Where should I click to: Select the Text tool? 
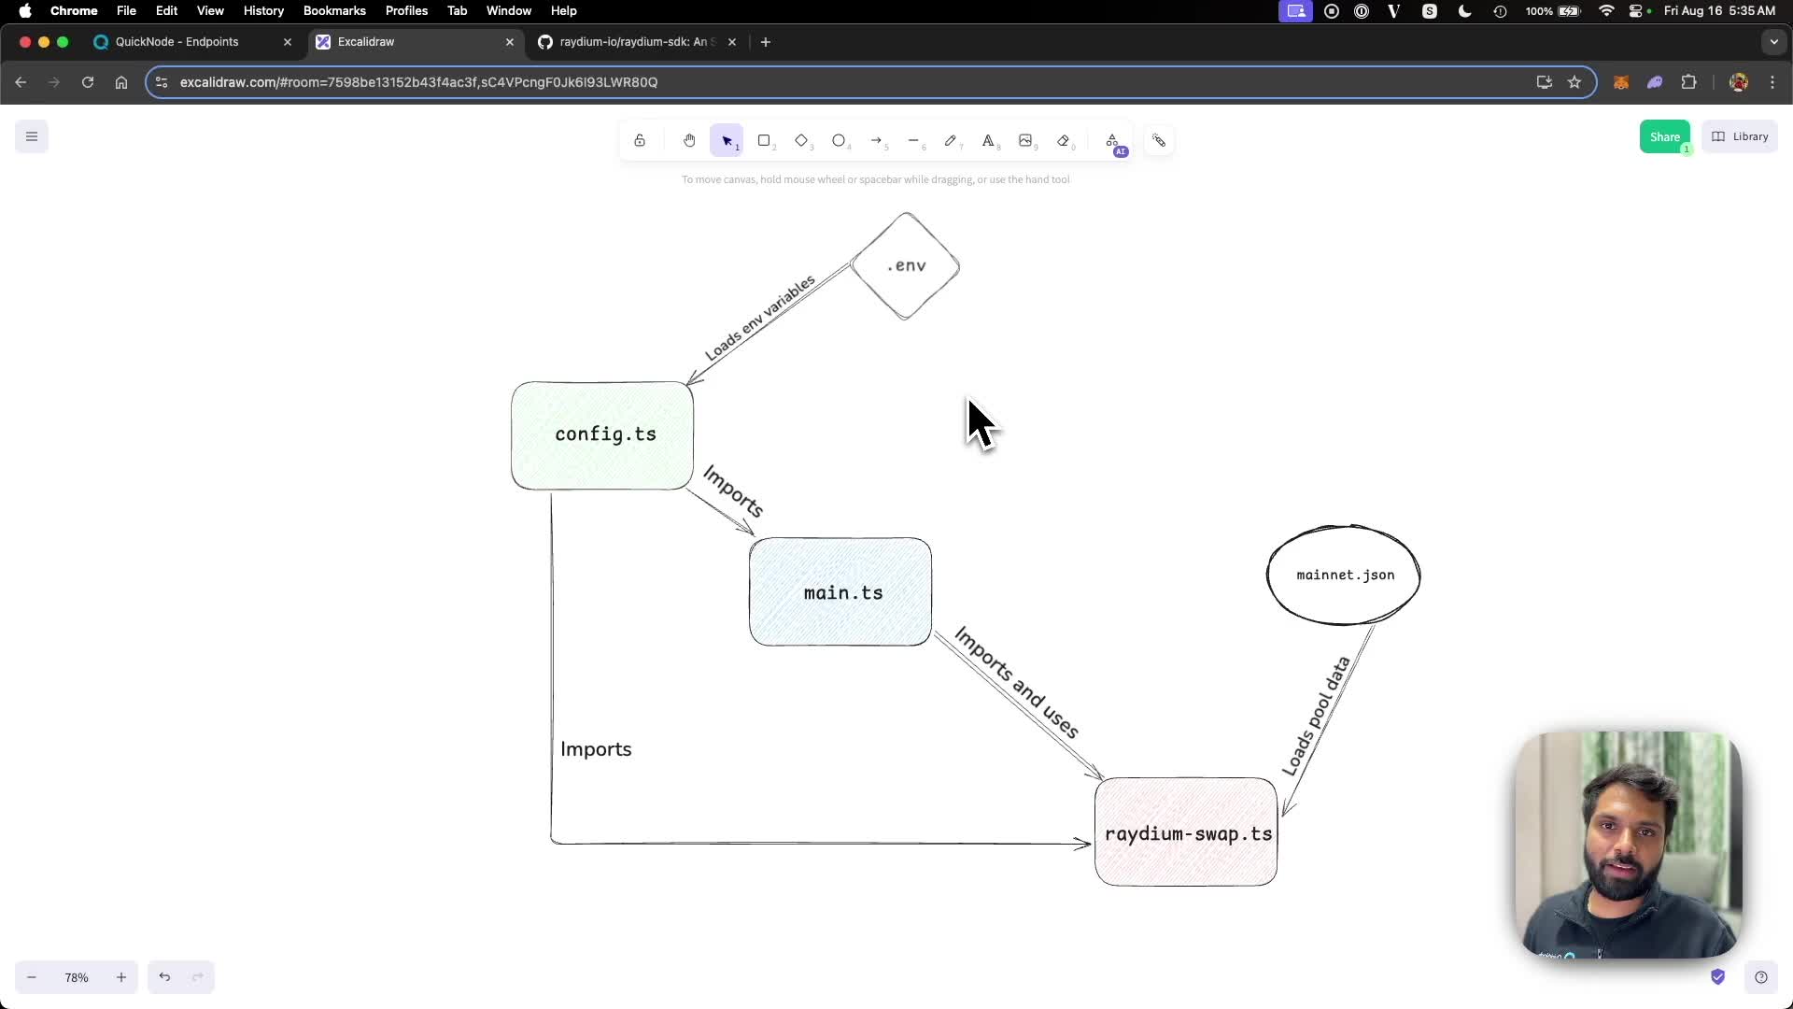[989, 140]
